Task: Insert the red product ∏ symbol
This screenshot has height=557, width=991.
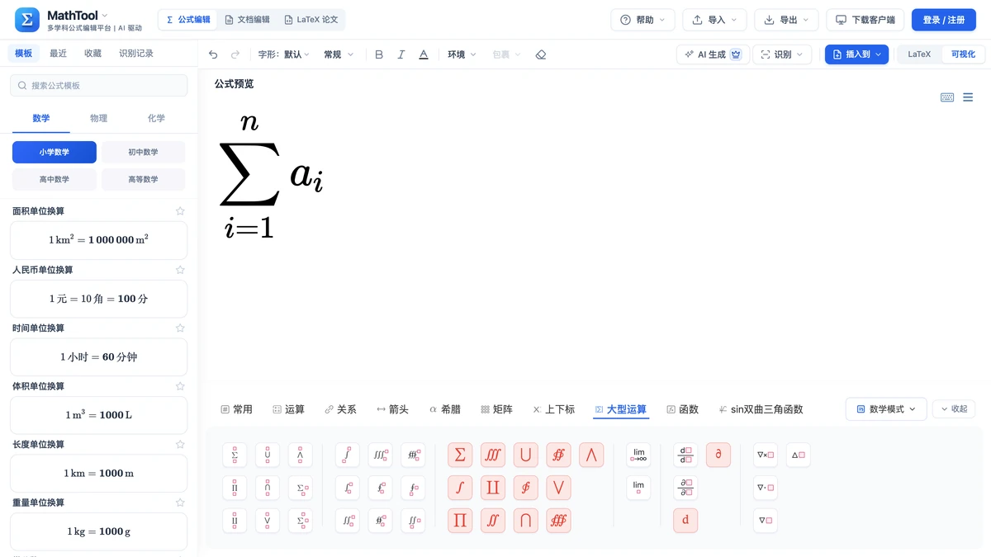Action: [460, 521]
